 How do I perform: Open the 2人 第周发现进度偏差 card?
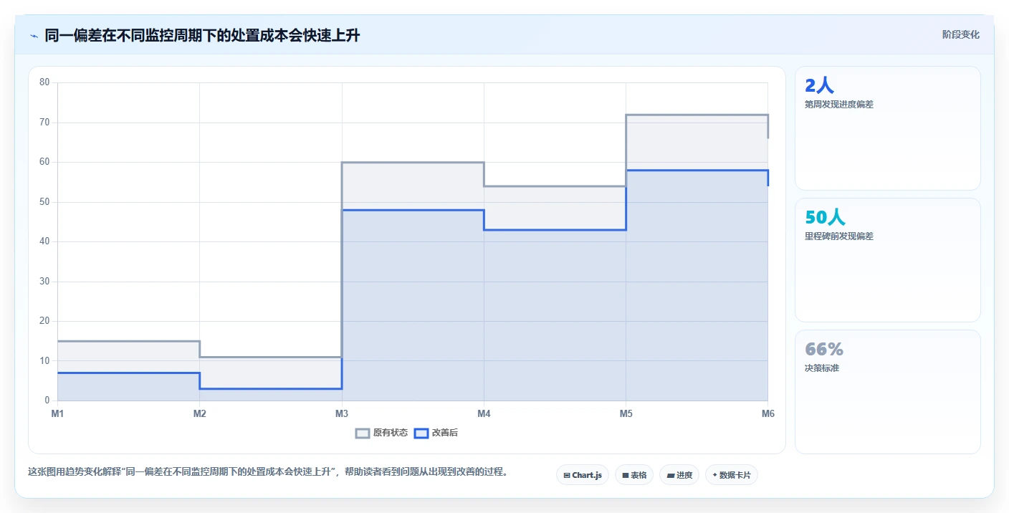(887, 128)
